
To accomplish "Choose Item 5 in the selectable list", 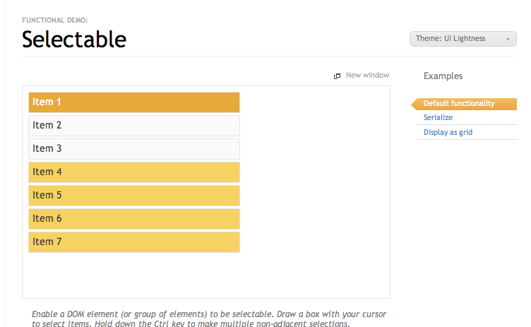I will click(134, 196).
